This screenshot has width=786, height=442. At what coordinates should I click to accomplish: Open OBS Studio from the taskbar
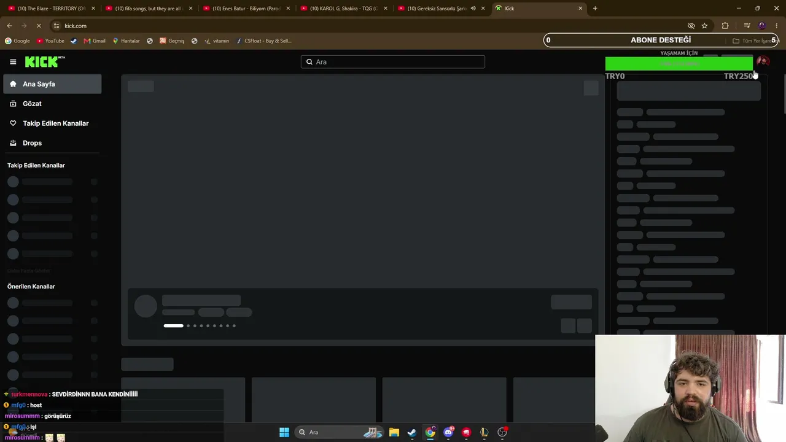tap(502, 432)
